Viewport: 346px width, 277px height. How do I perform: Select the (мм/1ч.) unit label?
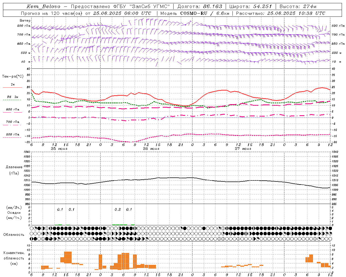(14, 218)
